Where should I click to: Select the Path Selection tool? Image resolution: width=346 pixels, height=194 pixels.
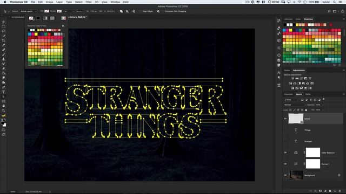click(4, 96)
